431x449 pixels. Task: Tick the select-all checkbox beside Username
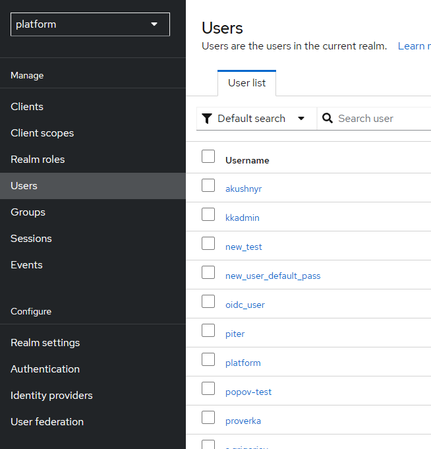click(x=208, y=156)
